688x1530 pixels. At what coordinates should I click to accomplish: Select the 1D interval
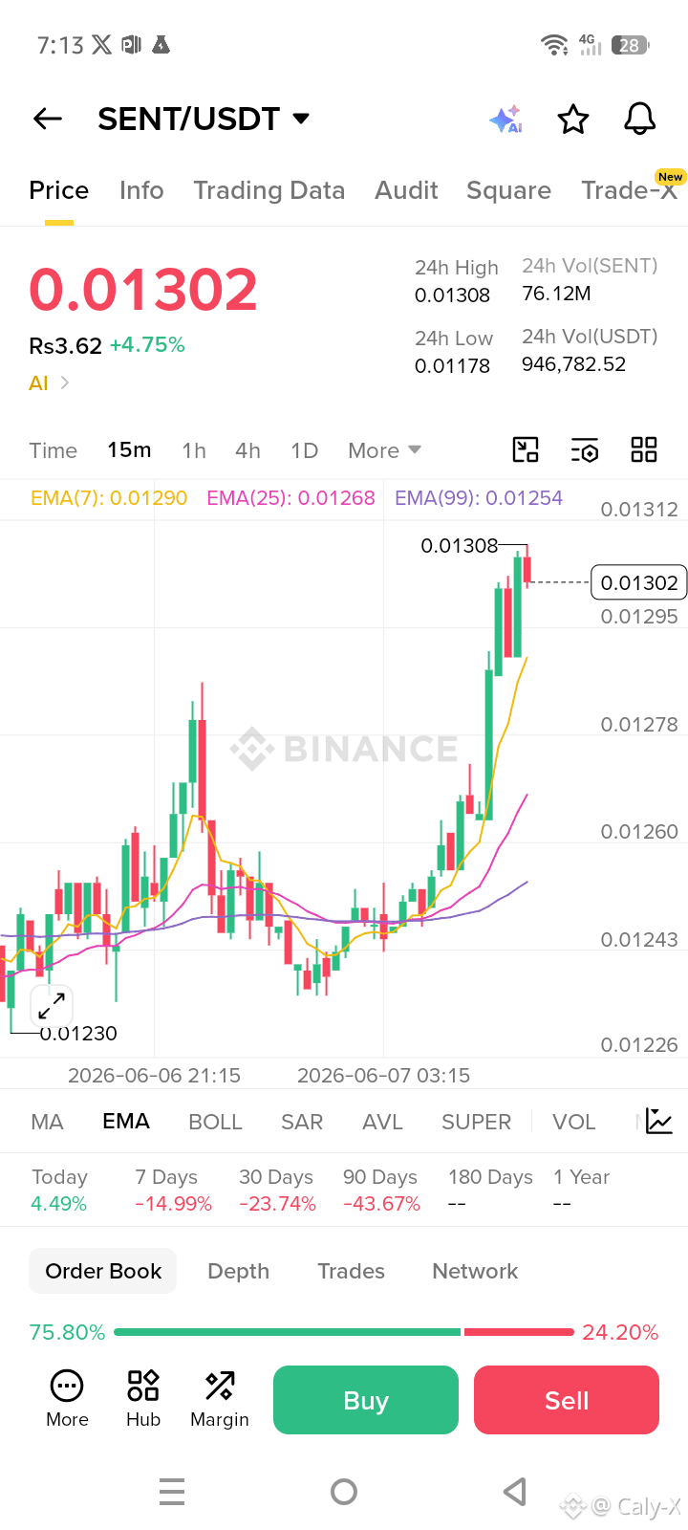304,450
